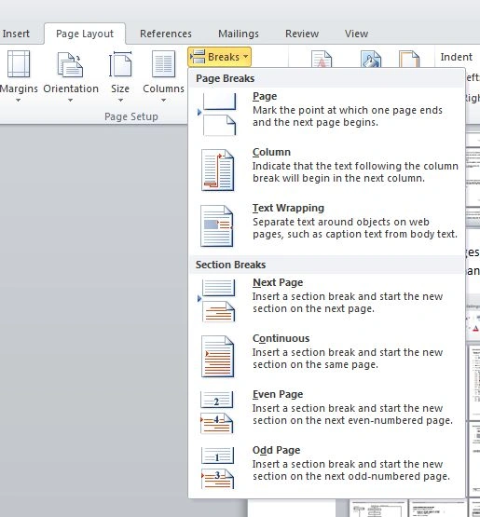This screenshot has height=517, width=480.
Task: Click the Text Wrapping menu title
Action: click(x=288, y=208)
